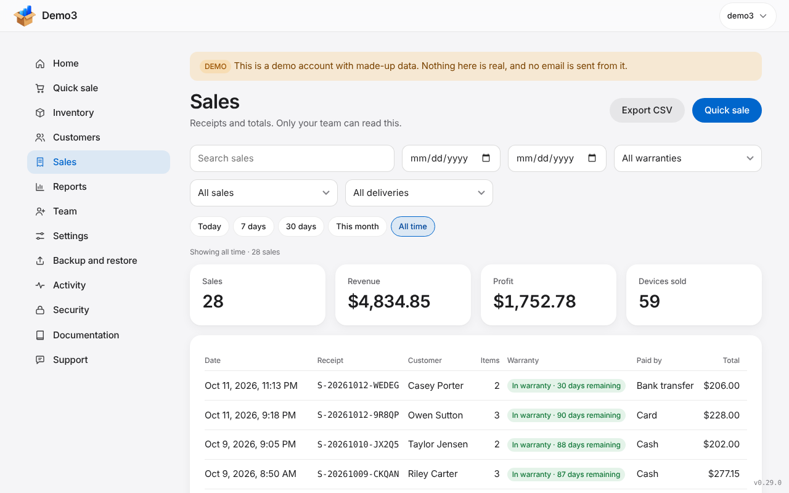Select the 30 days range chip
The width and height of the screenshot is (789, 493).
[x=301, y=227]
